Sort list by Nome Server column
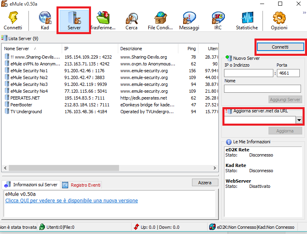 click(32, 49)
